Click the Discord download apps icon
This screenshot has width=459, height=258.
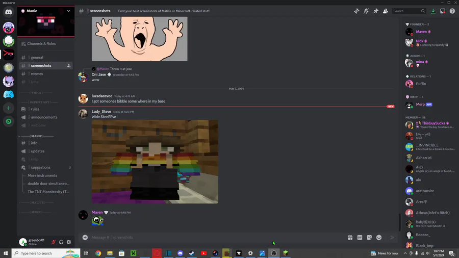click(x=433, y=11)
